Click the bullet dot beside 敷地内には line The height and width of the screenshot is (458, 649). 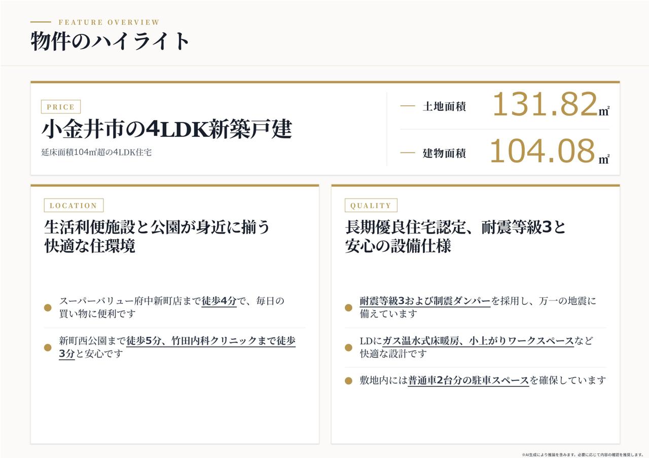[348, 381]
